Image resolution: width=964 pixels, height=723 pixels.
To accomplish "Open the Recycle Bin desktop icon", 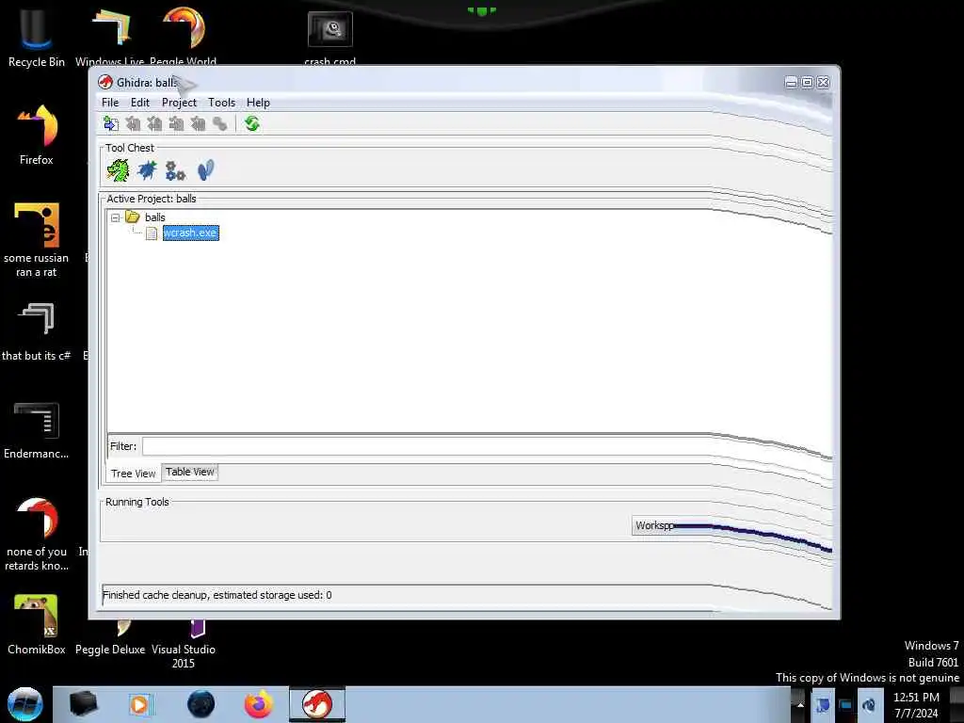I will pyautogui.click(x=37, y=38).
